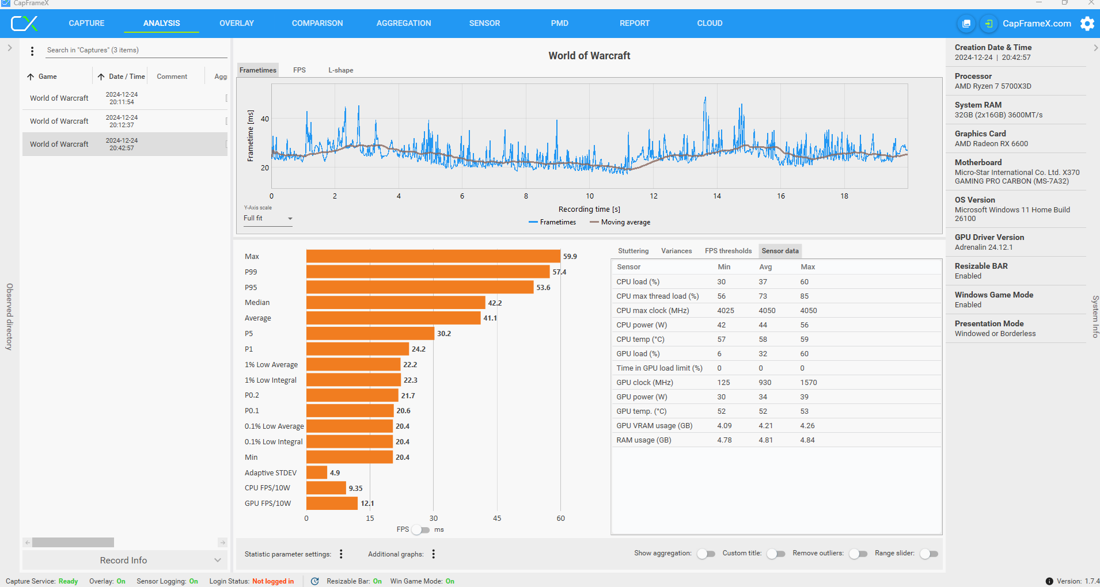The height and width of the screenshot is (587, 1100).
Task: Sort by Date / Time arrow icon
Action: coord(101,77)
